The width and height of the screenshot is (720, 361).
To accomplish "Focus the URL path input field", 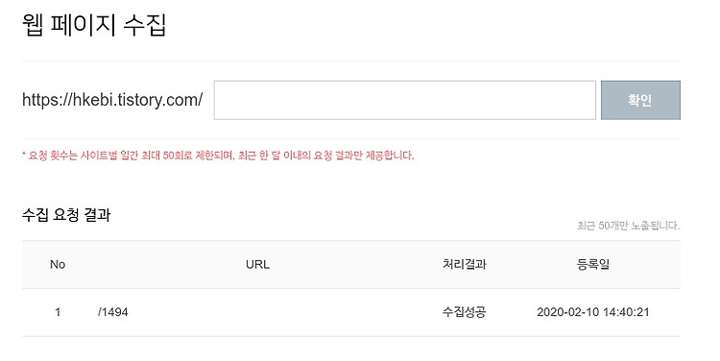I will click(x=404, y=100).
